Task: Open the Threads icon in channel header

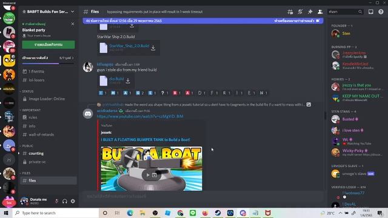Action: 290,12
